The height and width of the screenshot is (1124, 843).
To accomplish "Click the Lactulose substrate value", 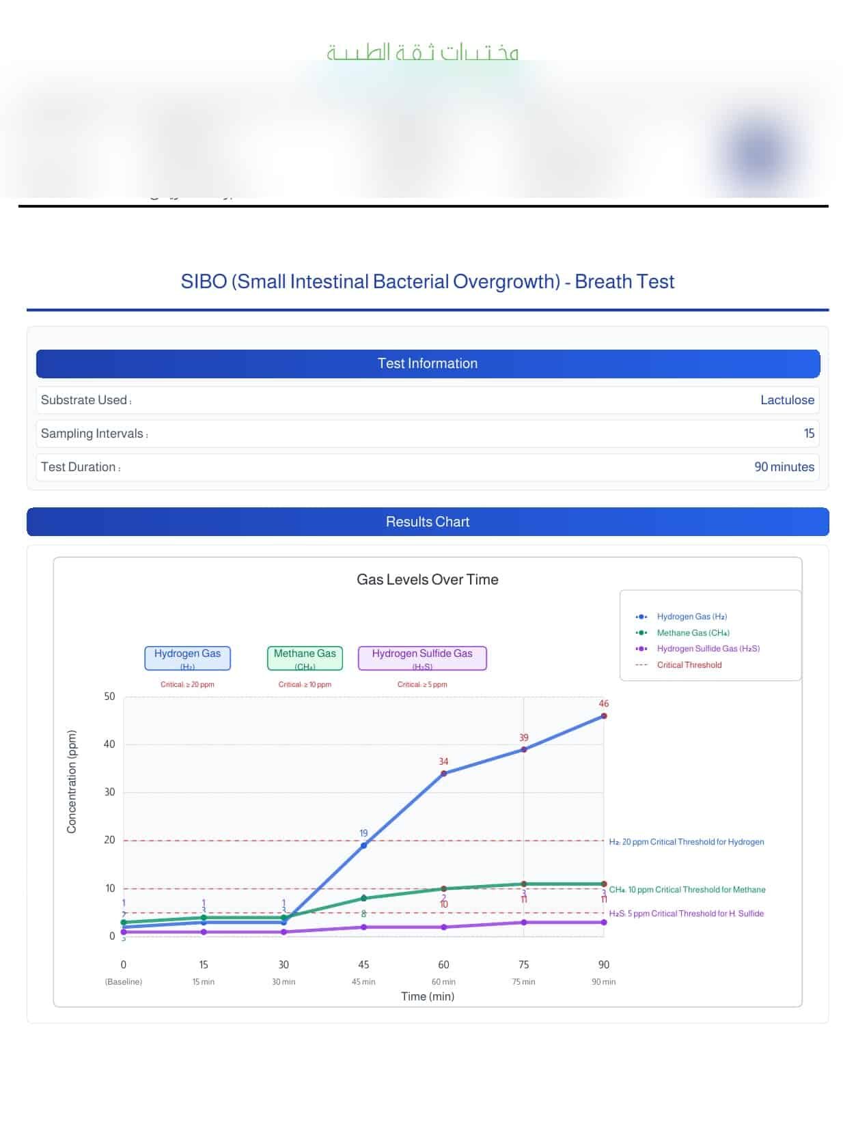I will click(787, 400).
